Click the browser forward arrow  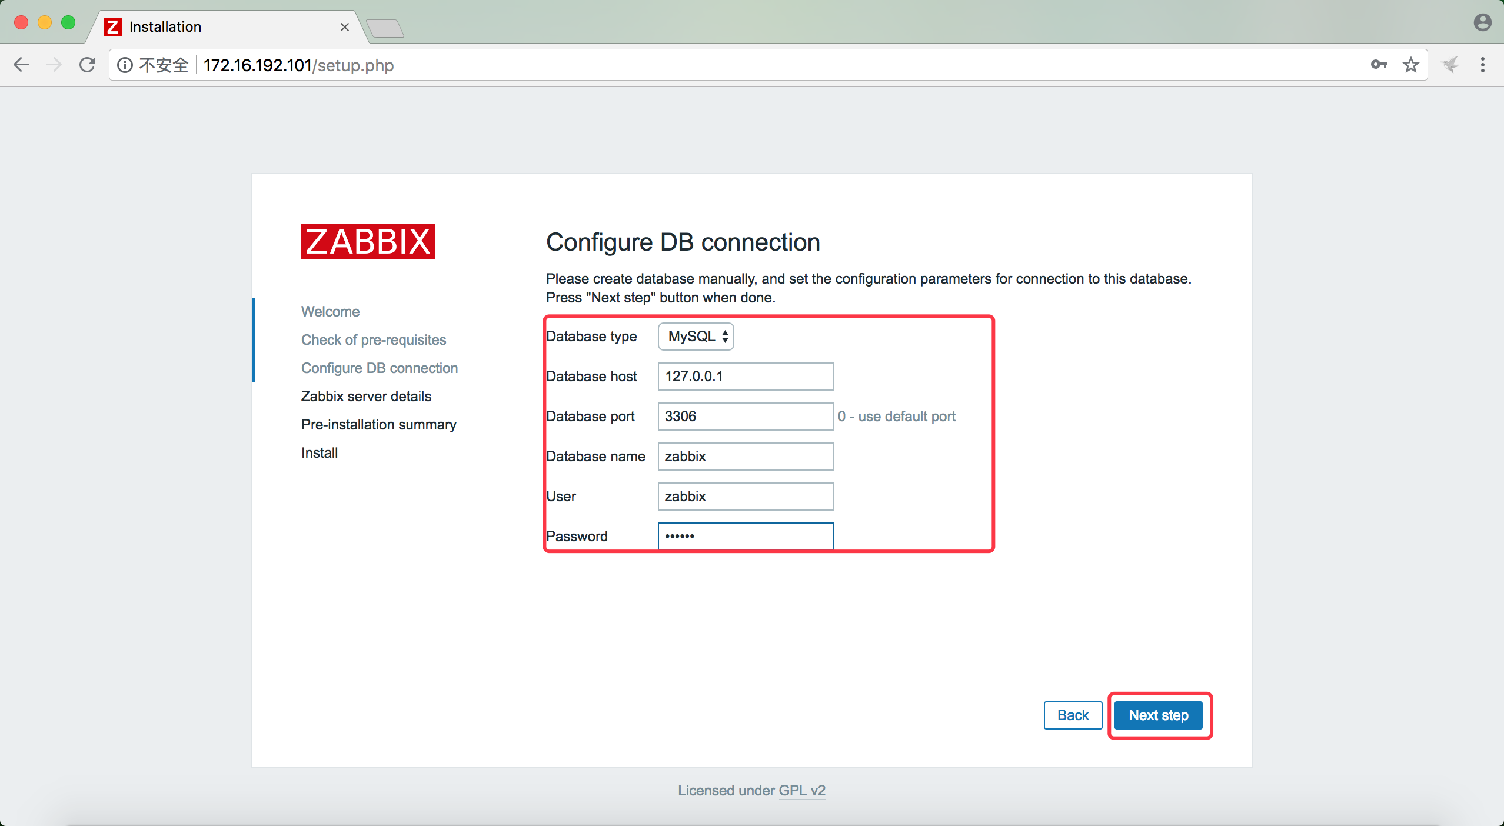(x=54, y=65)
